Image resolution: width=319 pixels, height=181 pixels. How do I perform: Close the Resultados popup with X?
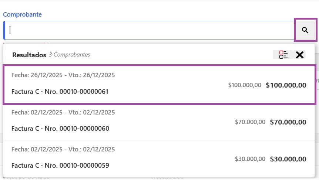300,55
